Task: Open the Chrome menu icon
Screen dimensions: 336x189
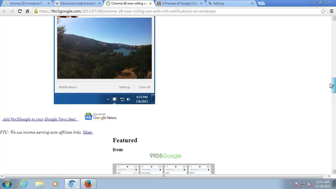Action: tap(332, 11)
